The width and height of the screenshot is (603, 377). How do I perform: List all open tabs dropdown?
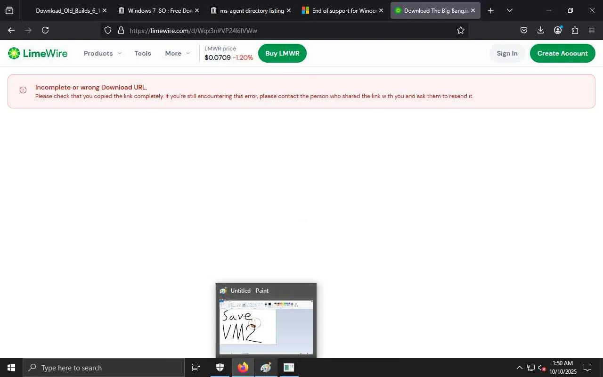510,10
